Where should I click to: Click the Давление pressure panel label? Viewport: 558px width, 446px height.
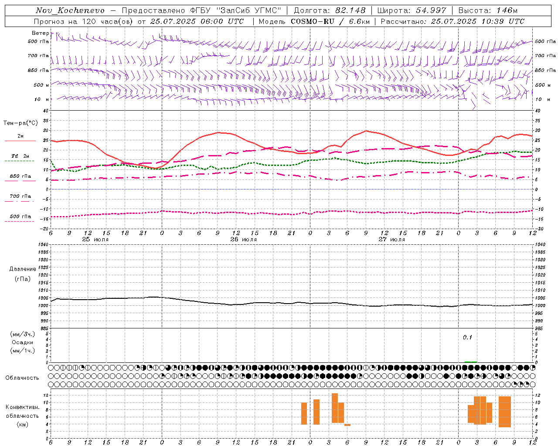[23, 269]
